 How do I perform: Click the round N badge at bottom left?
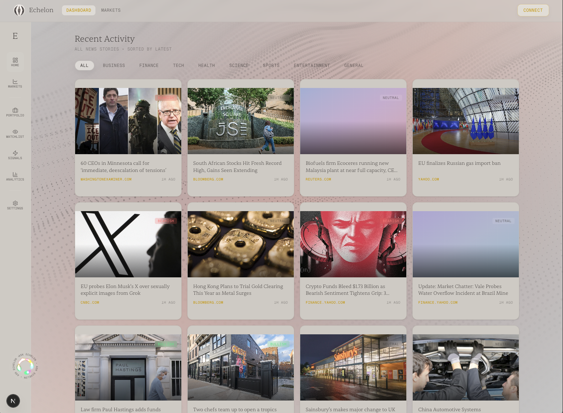pyautogui.click(x=13, y=401)
